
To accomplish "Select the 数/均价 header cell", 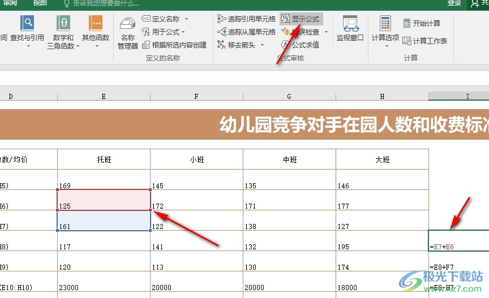I will pos(29,159).
